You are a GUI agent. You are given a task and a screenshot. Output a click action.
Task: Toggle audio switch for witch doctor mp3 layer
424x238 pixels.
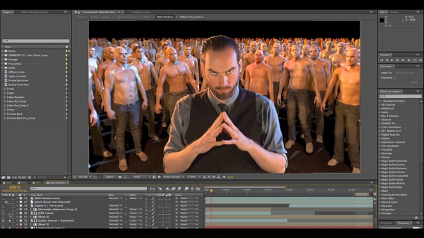tap(6, 202)
